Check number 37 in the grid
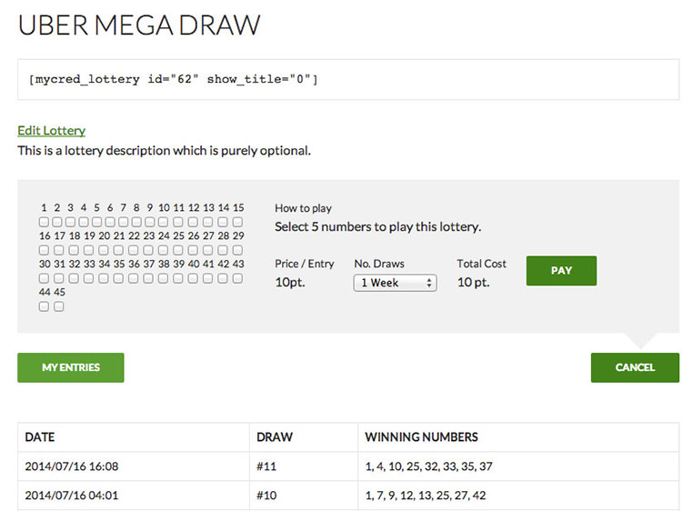Screen dimensions: 682x511 coord(148,278)
